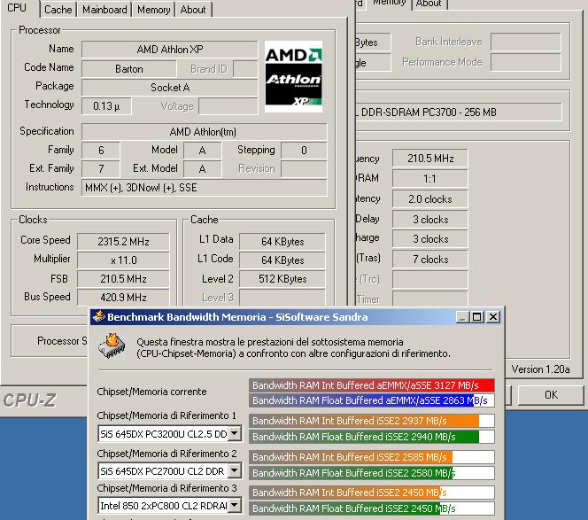The image size is (588, 520).
Task: Click L1 Code value 64 KBytes
Action: pos(282,260)
